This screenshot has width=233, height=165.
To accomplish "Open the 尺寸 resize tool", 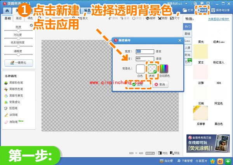I will click(x=175, y=18).
